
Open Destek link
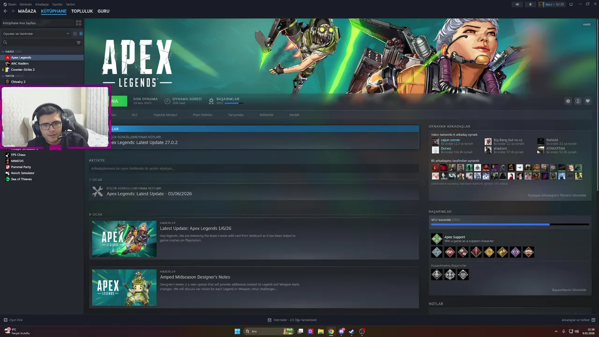[x=294, y=115]
